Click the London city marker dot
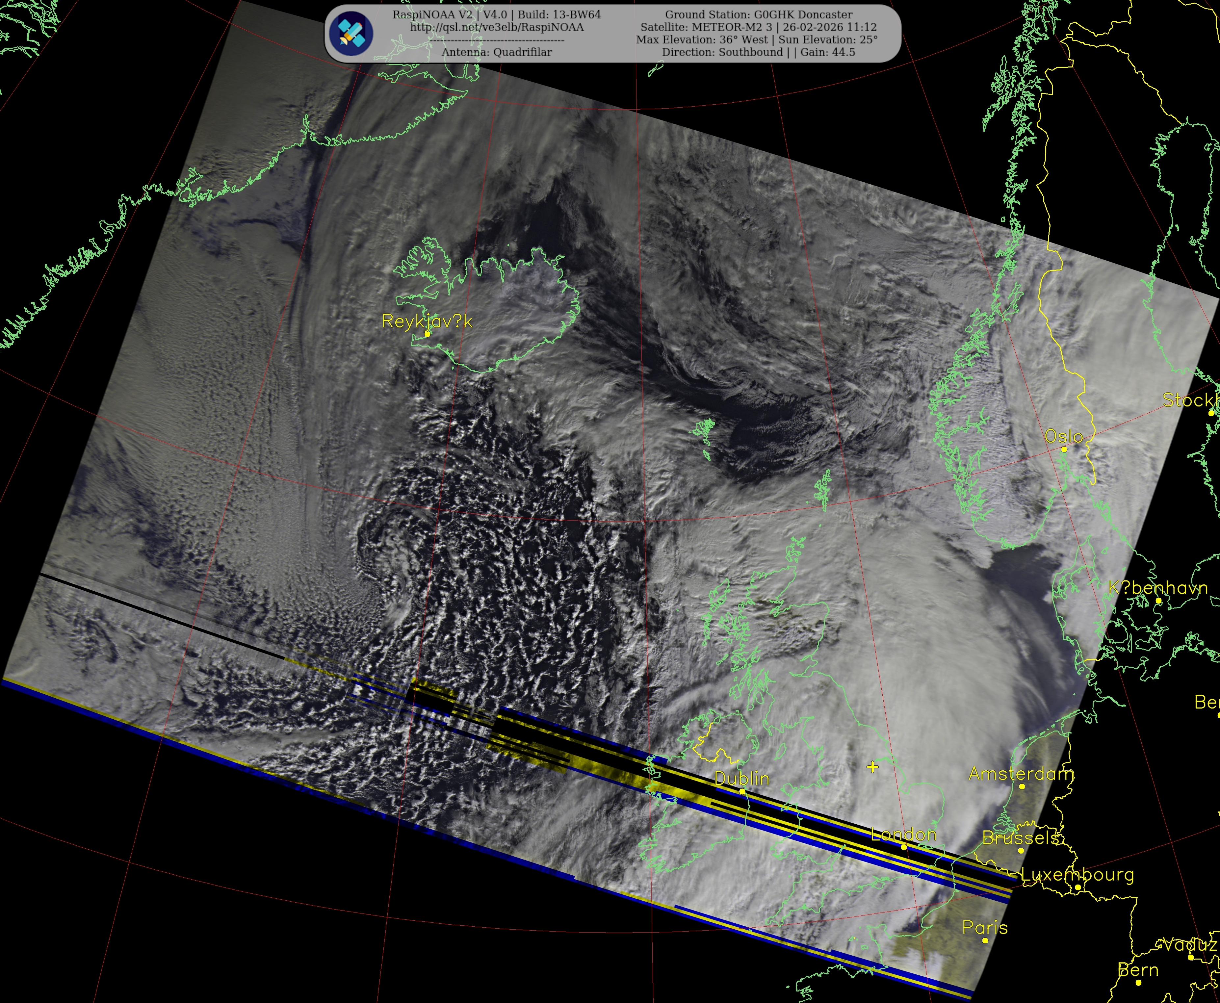This screenshot has height=1003, width=1220. pos(904,847)
